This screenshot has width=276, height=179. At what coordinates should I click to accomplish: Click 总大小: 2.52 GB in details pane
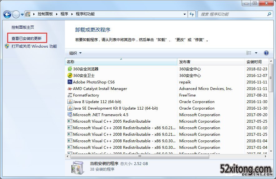[x=134, y=164]
